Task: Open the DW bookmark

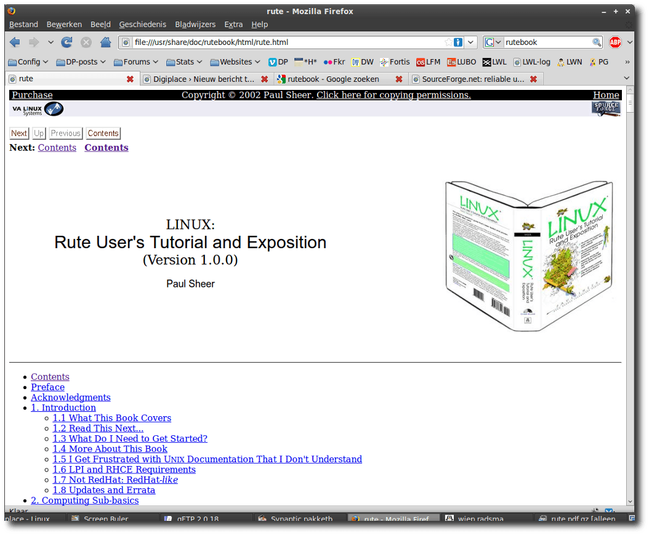Action: click(x=363, y=62)
